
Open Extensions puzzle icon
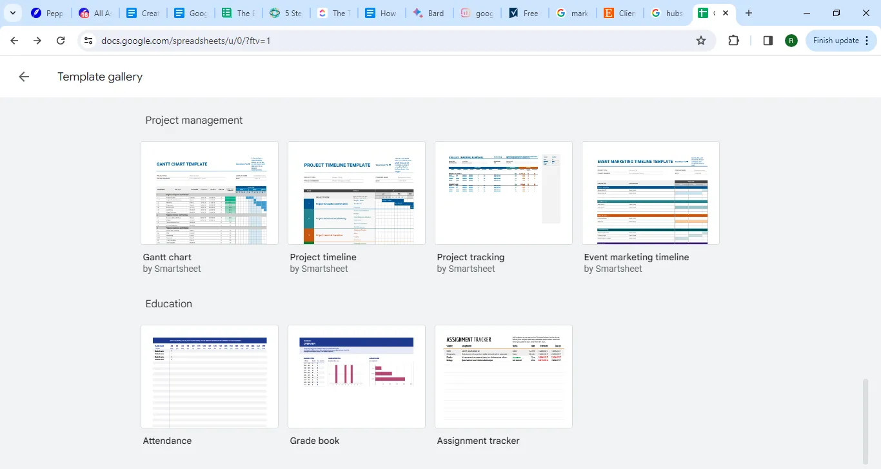pyautogui.click(x=733, y=41)
